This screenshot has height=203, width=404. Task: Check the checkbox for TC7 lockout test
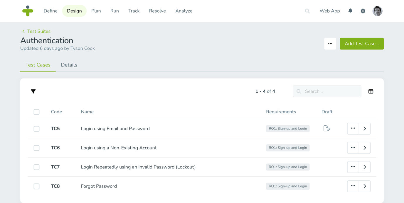click(x=36, y=167)
